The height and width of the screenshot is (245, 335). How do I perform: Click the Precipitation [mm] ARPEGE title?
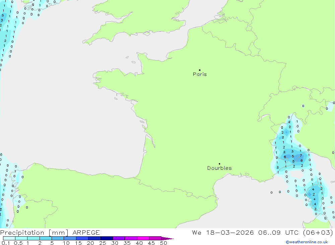point(50,232)
